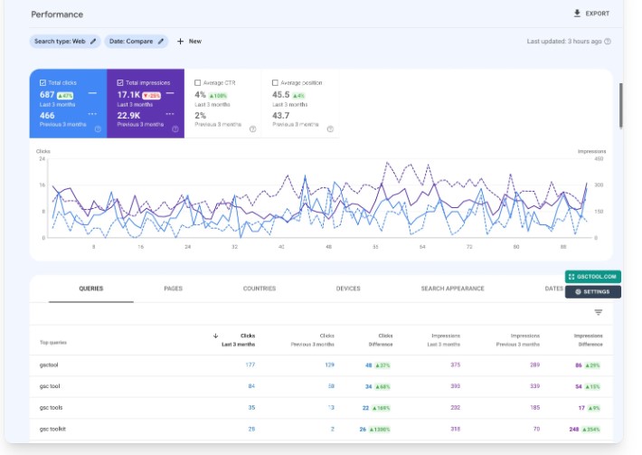
Task: Open the Settings extension button
Action: click(x=592, y=292)
